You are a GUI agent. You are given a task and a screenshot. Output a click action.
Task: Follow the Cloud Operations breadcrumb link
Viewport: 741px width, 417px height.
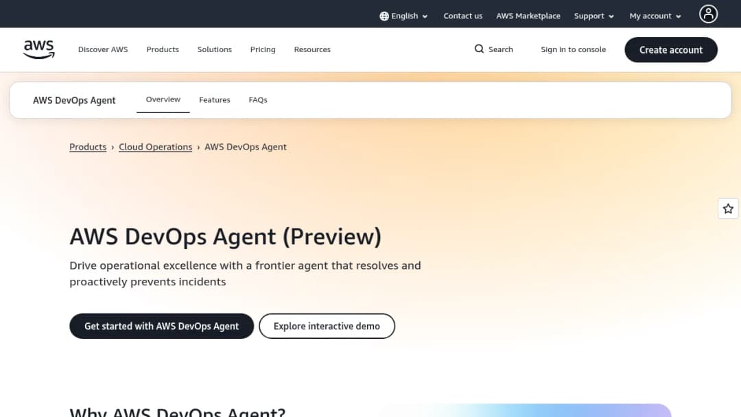(156, 147)
